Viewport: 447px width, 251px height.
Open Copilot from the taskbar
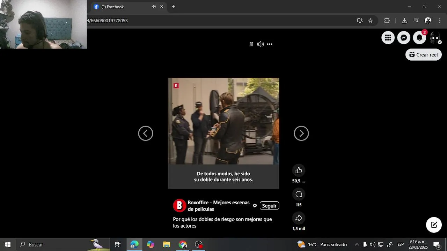coord(151,244)
